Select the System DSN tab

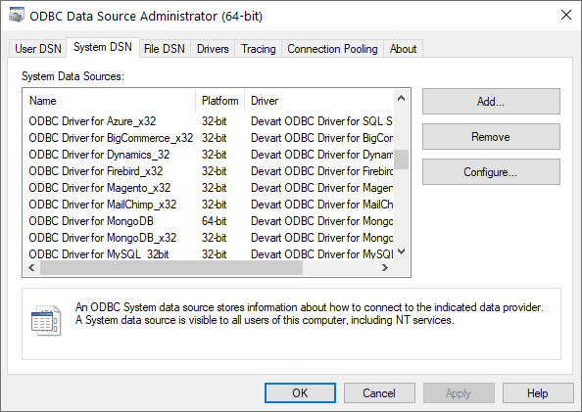pyautogui.click(x=103, y=47)
